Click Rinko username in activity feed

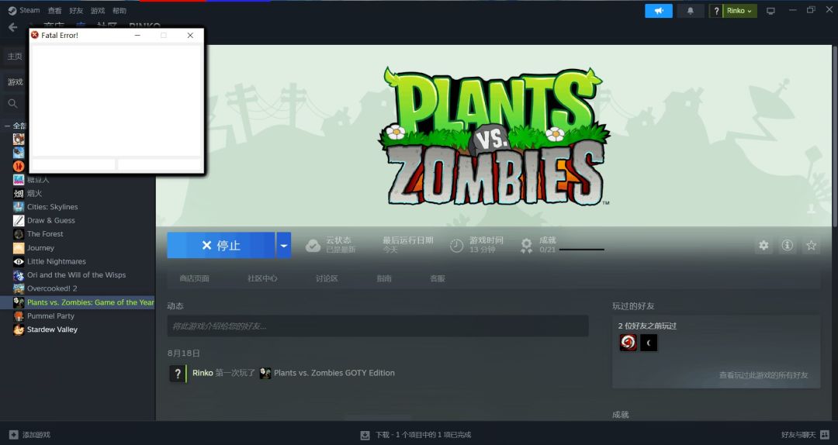[203, 373]
